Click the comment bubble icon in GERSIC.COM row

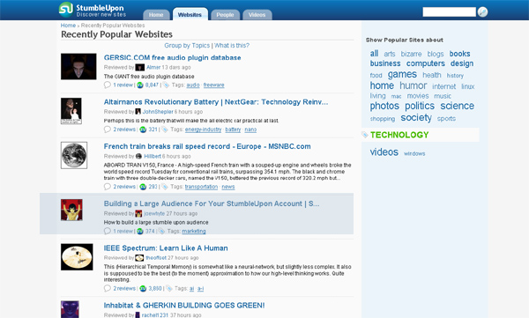(x=108, y=85)
